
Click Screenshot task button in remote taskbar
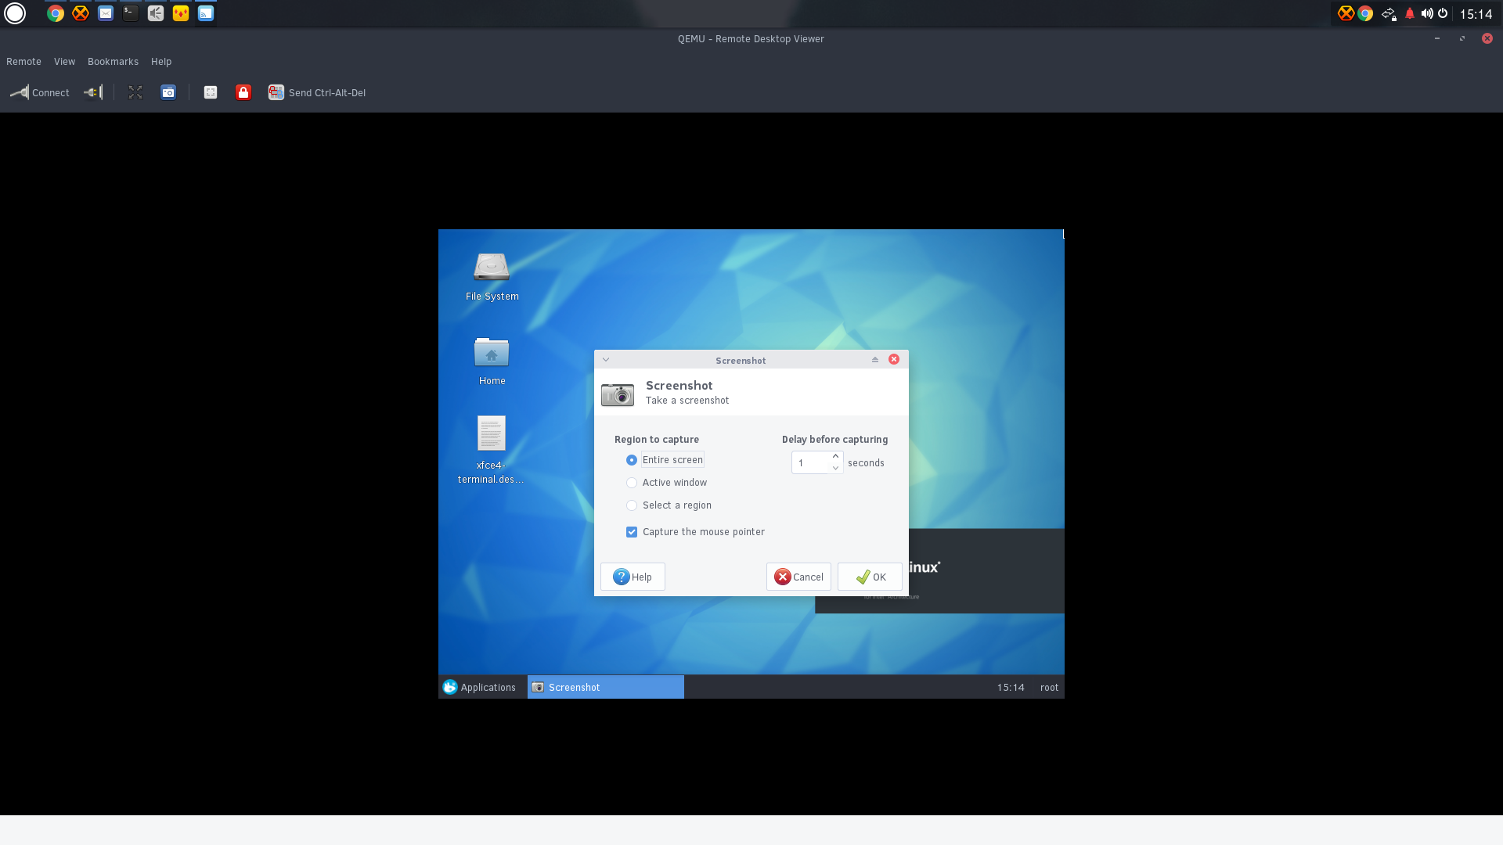606,687
